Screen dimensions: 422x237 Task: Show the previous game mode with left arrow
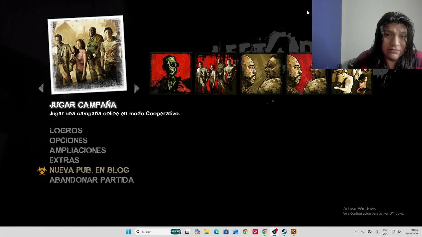pyautogui.click(x=41, y=88)
